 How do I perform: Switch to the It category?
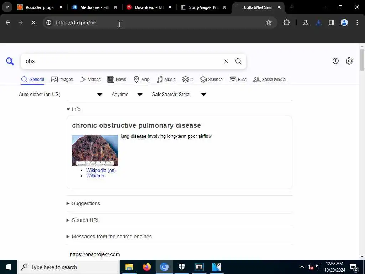187,80
